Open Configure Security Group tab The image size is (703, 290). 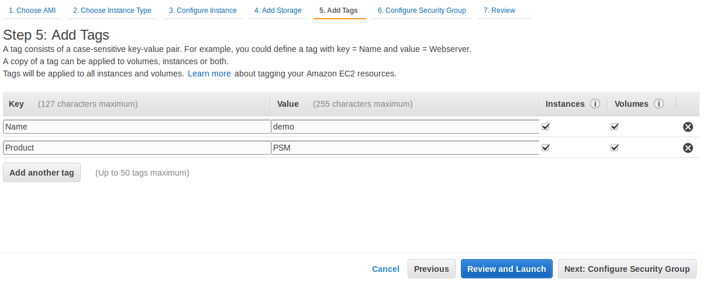tap(422, 11)
